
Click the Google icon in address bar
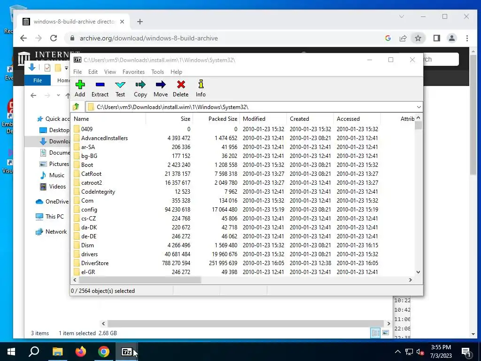click(388, 38)
